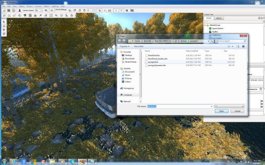The height and width of the screenshot is (165, 265).
Task: Click Downloads in Favorites sidebar
Action: tap(130, 59)
